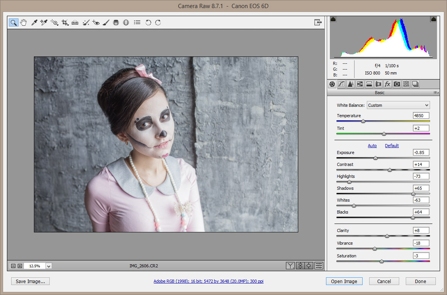Select the White Balance eyedropper tool

click(x=34, y=23)
